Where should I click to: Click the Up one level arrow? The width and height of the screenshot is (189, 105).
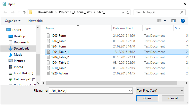(24, 12)
